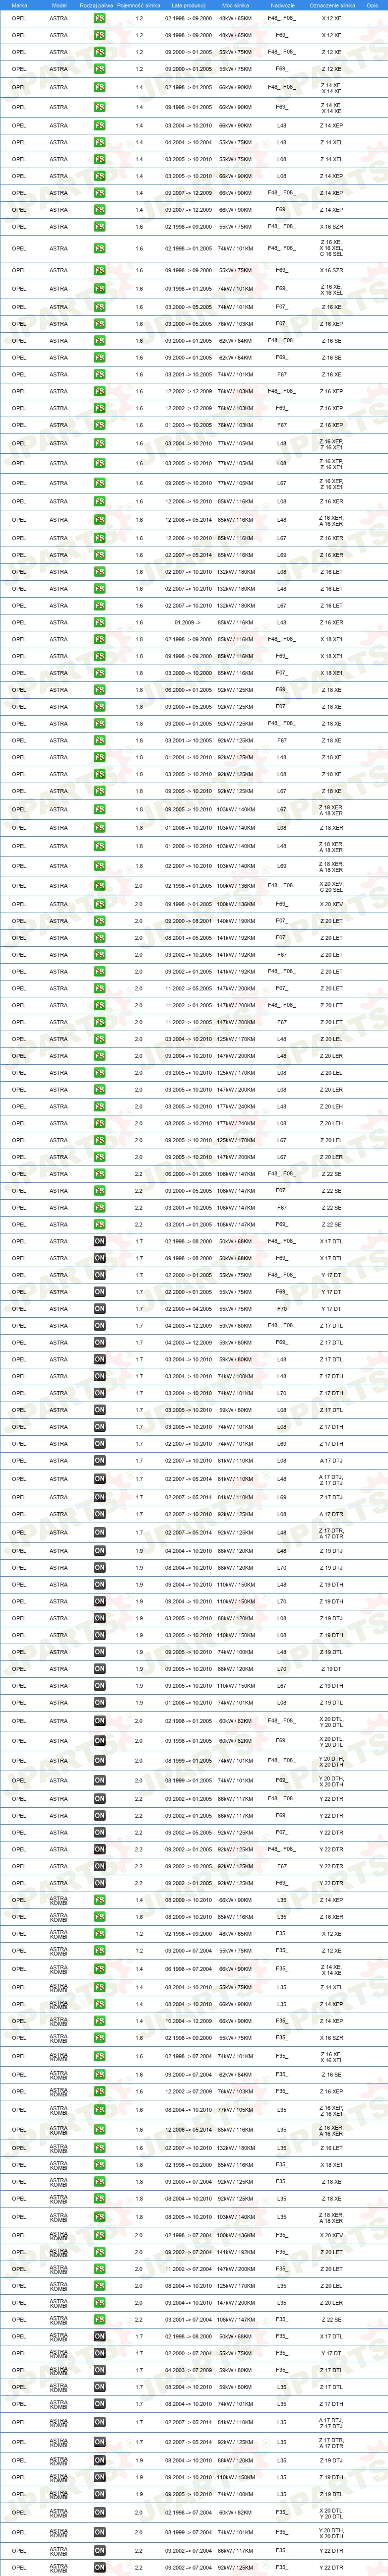This screenshot has width=388, height=2576.
Task: Click the Lata produkcji column header
Action: pos(188,5)
